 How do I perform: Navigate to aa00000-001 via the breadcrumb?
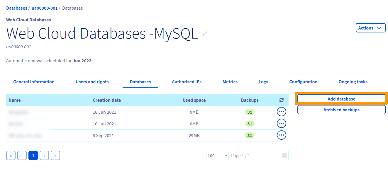coord(45,8)
